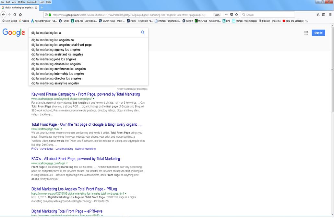Open a new tab with the plus button

42,7
